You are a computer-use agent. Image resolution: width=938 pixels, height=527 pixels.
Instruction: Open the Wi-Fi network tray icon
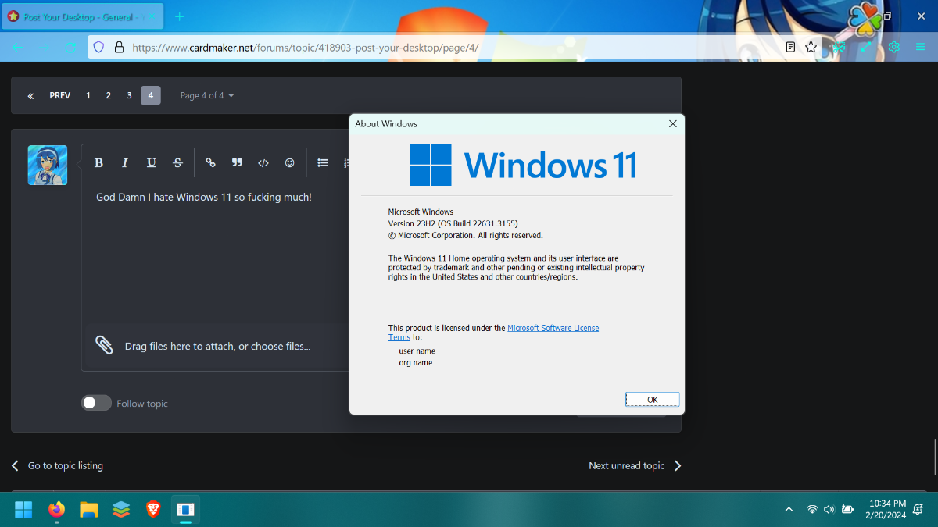pyautogui.click(x=812, y=510)
